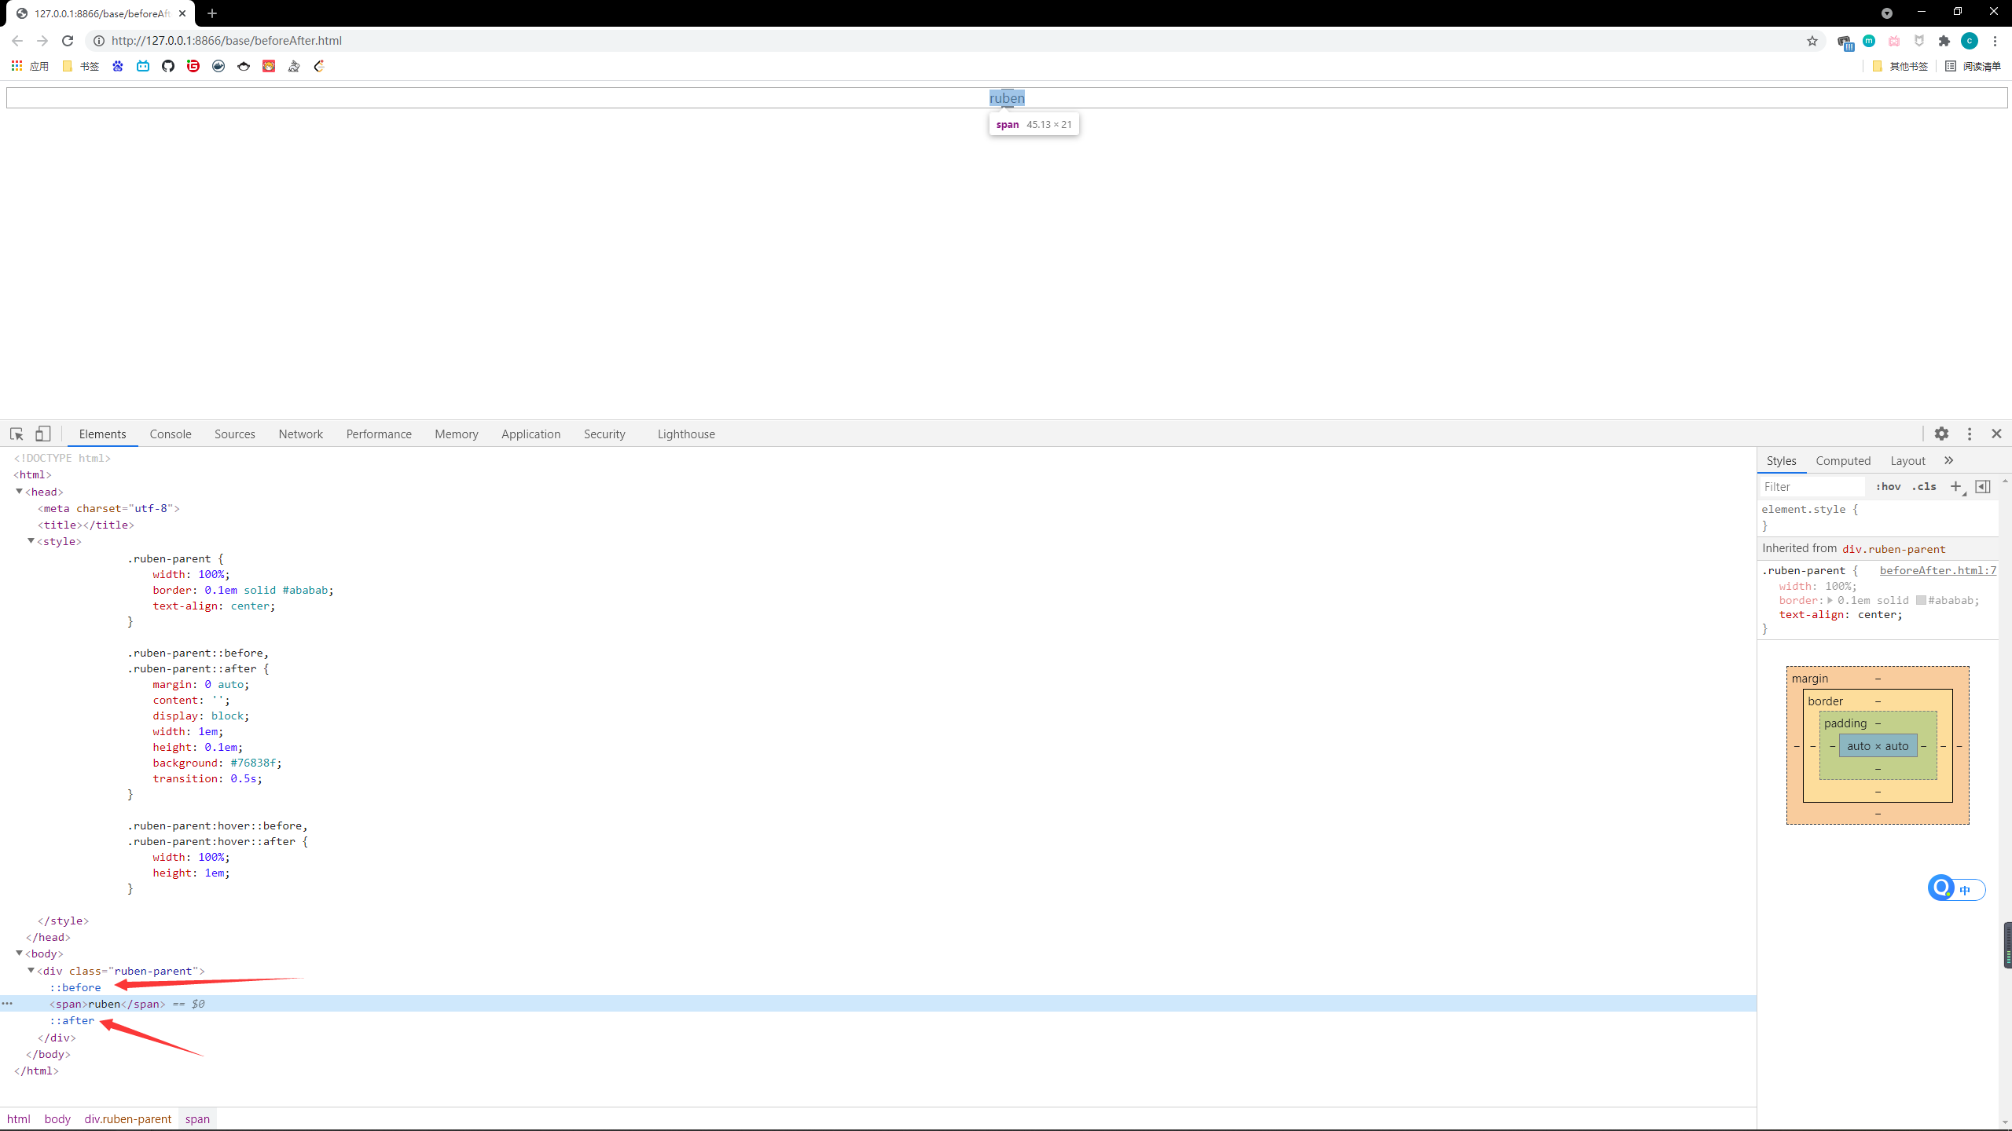The height and width of the screenshot is (1131, 2012).
Task: Click the new style rule plus icon
Action: coord(1956,486)
